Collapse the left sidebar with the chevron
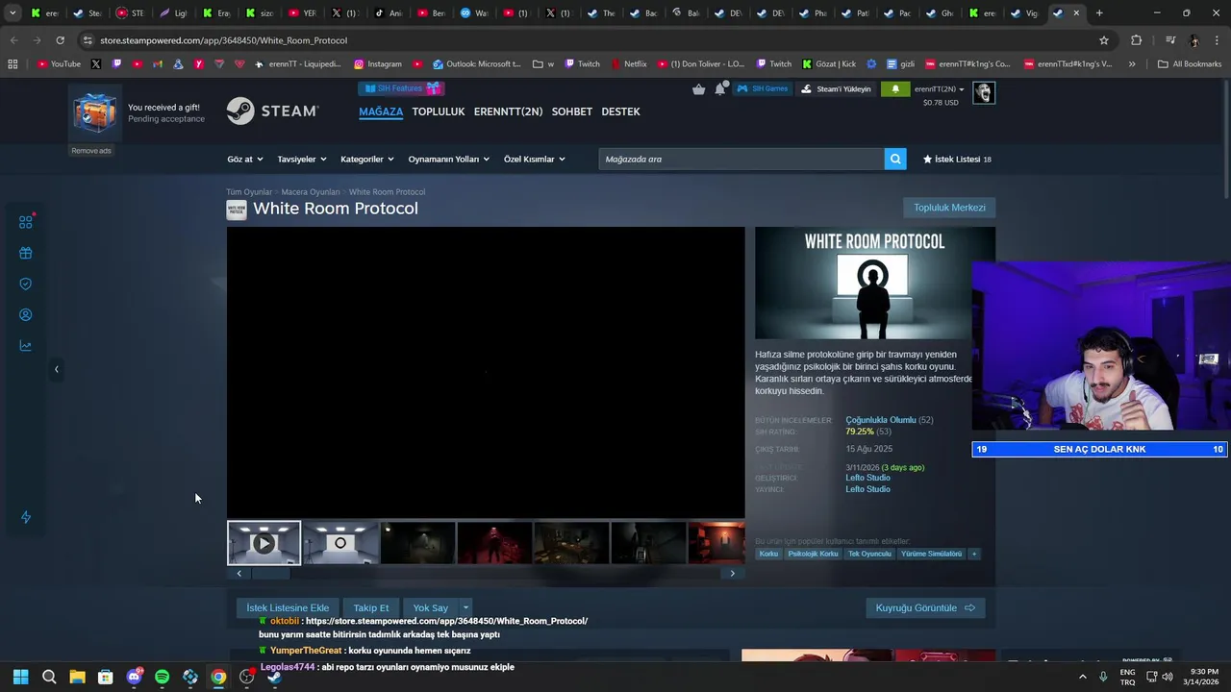Image resolution: width=1231 pixels, height=692 pixels. click(56, 369)
